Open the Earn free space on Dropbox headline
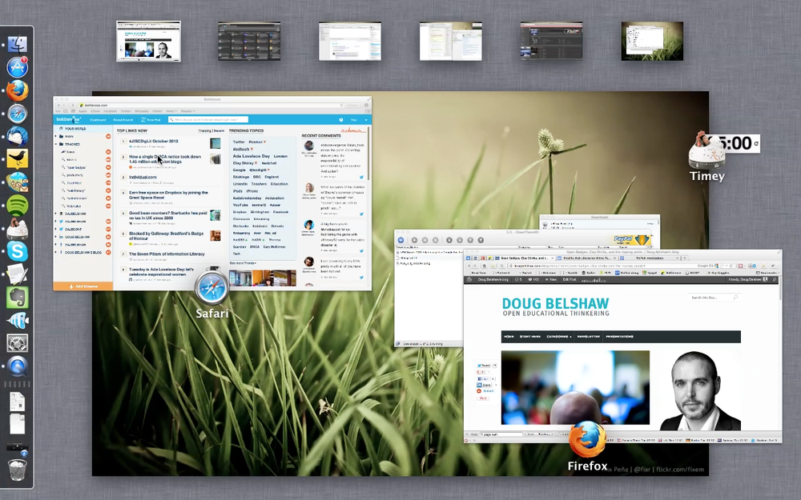Screen dimensions: 801x500 tap(168, 193)
